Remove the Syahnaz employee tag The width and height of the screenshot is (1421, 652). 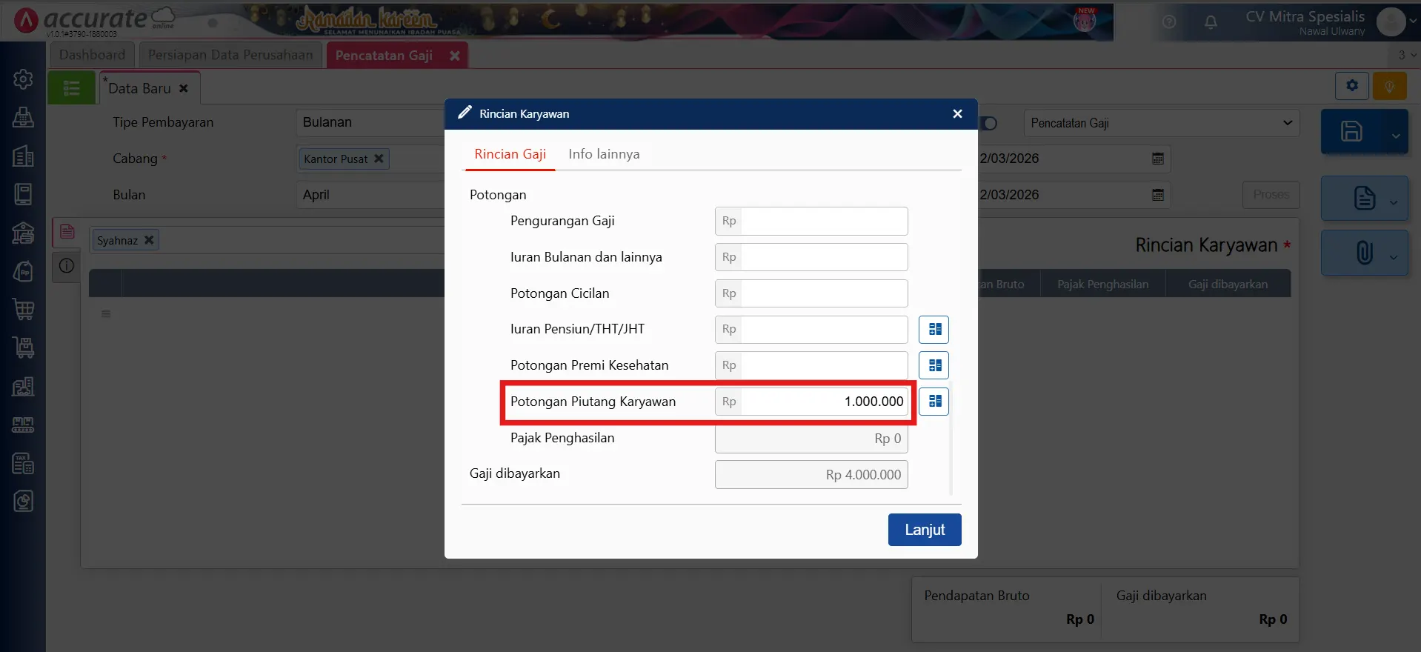pos(149,240)
